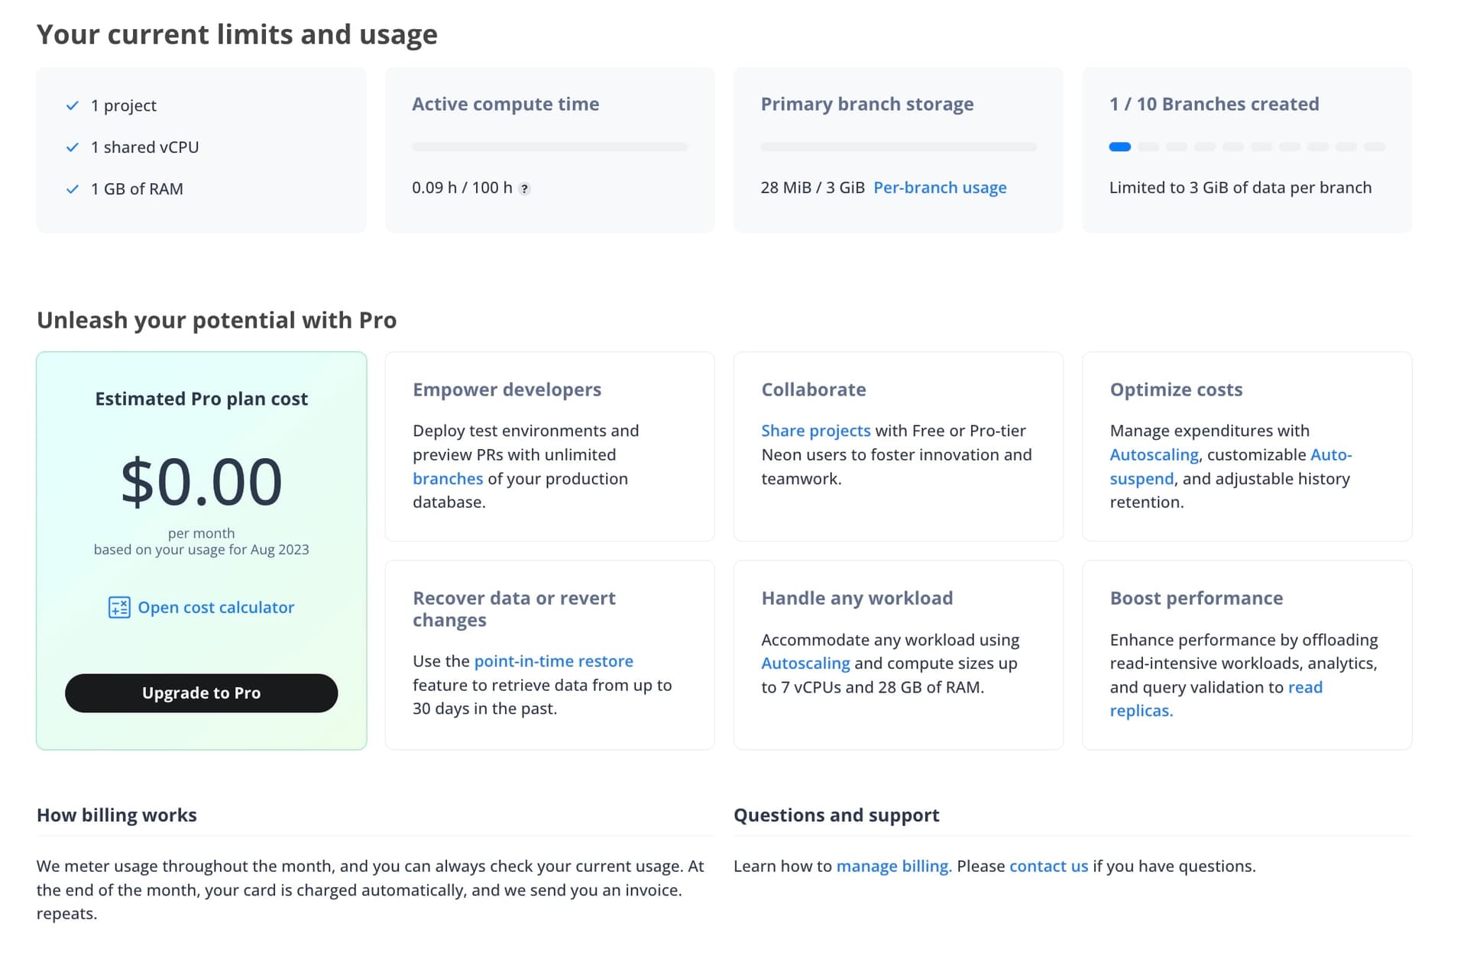The width and height of the screenshot is (1467, 956).
Task: Click the point-in-time restore link
Action: 553,660
